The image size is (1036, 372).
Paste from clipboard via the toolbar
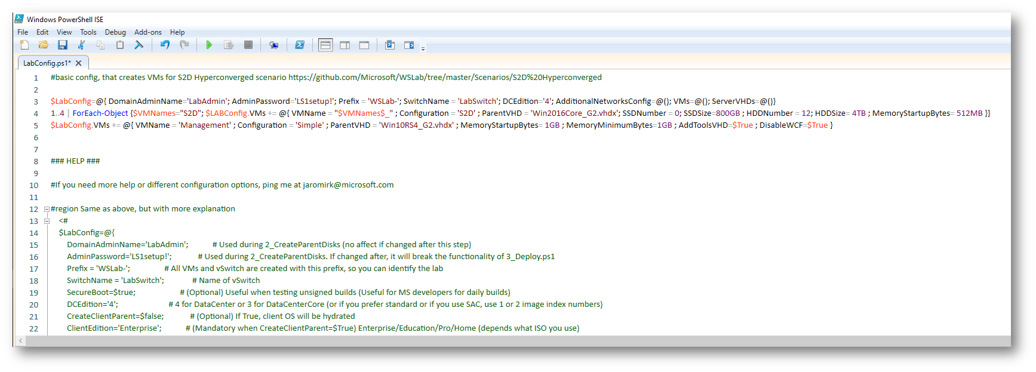point(120,45)
